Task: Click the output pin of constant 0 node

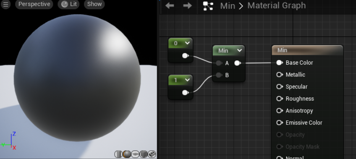Action: [185, 55]
